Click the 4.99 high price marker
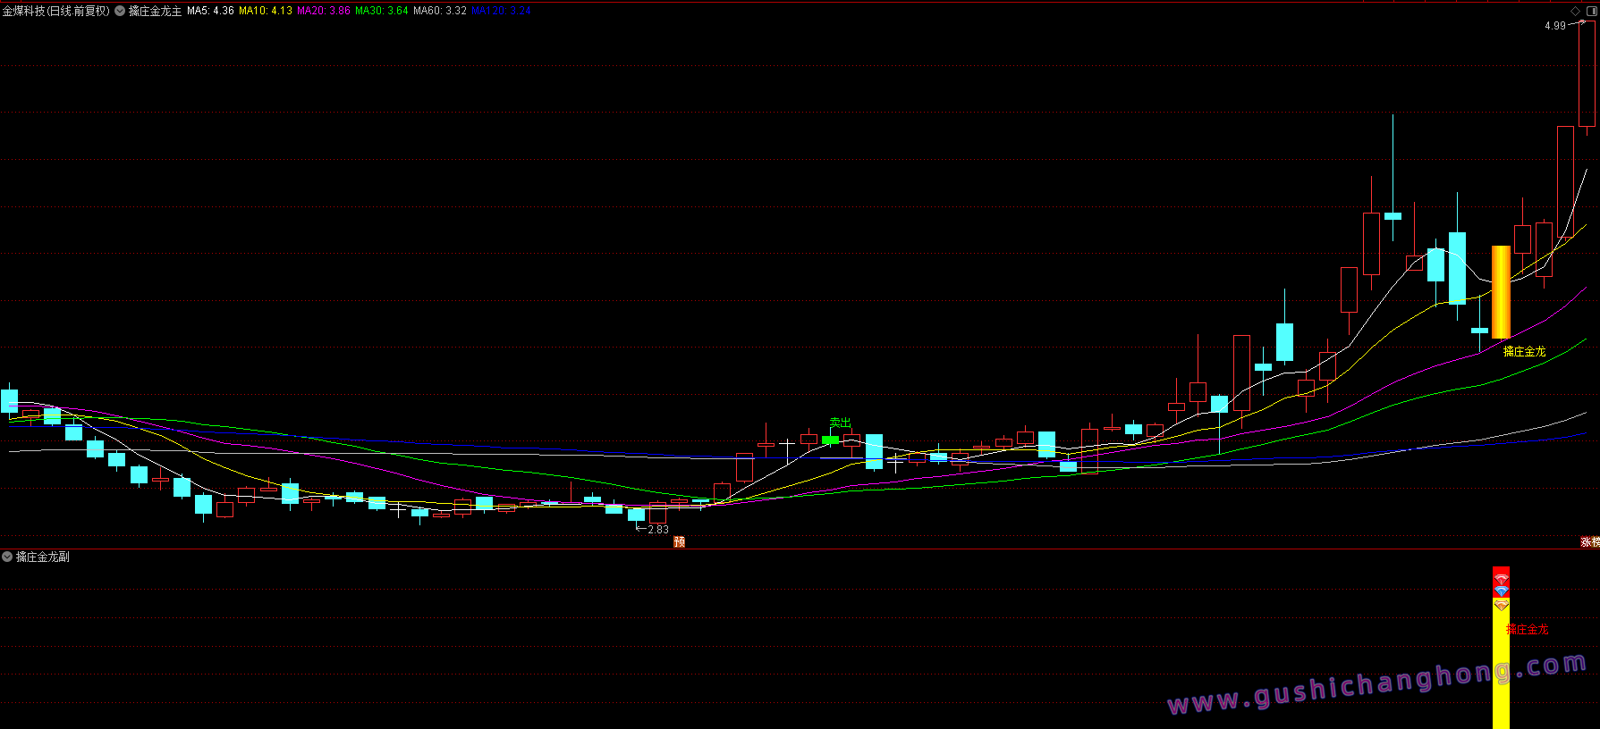1600x729 pixels. 1554,26
